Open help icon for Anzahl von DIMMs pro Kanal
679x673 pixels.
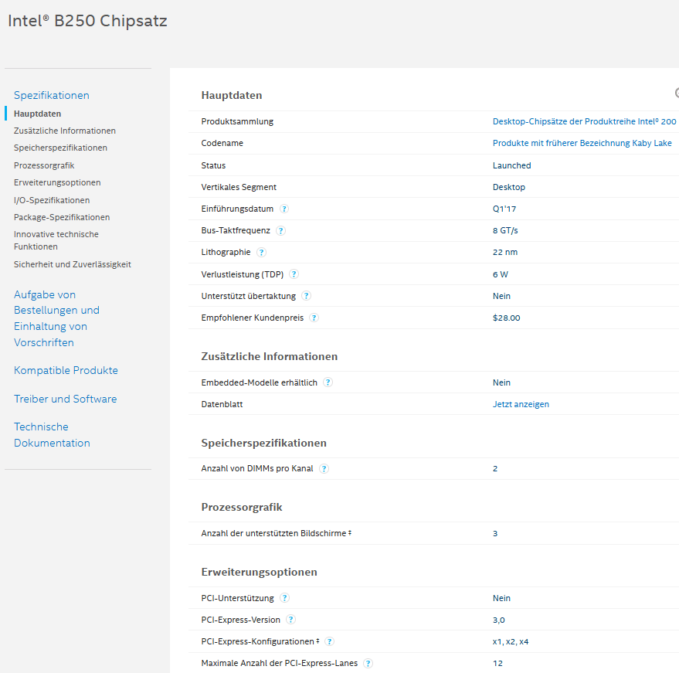[x=324, y=468]
